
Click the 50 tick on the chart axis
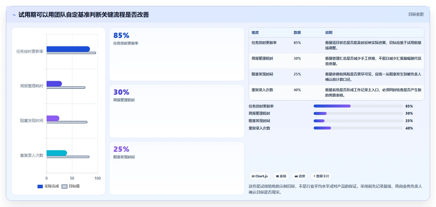[72, 178]
